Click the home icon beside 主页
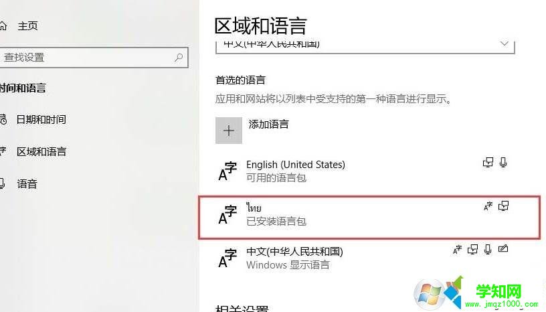Viewport: 546px width, 312px height. coord(3,26)
